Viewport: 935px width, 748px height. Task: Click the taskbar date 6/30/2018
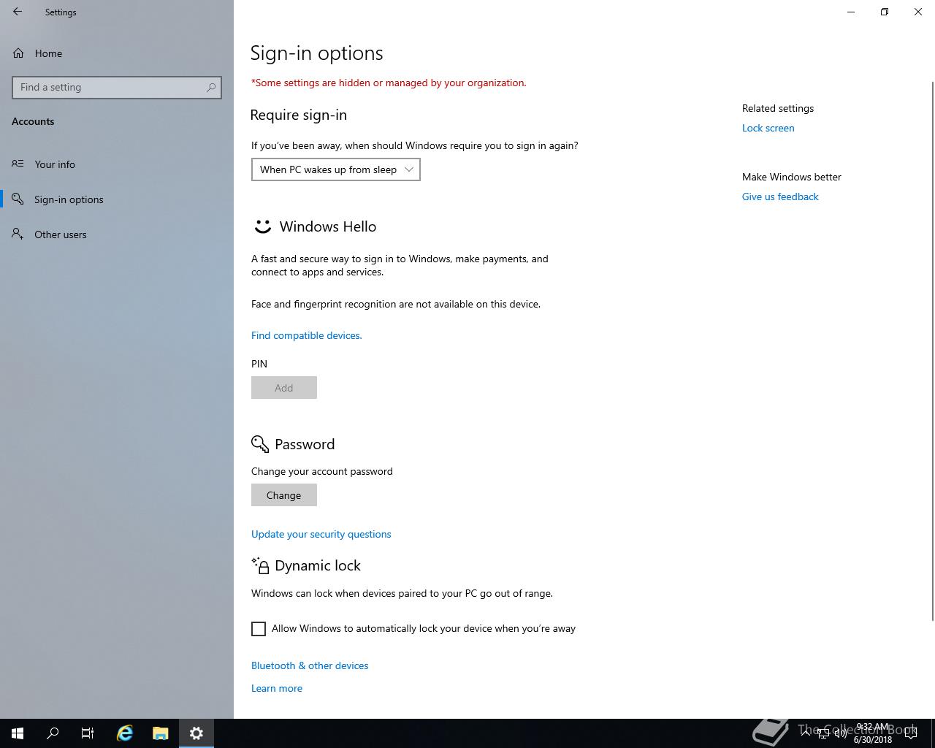[x=873, y=740]
